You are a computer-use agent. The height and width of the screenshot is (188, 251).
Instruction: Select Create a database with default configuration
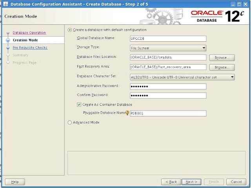(x=70, y=30)
